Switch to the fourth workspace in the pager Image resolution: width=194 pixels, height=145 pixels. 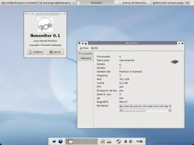[94, 141]
